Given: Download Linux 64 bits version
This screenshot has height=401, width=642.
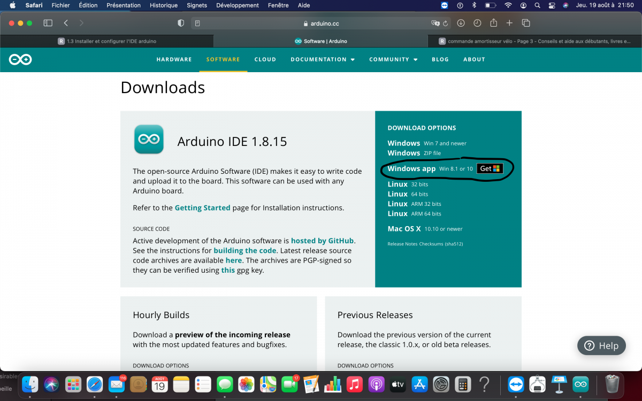Looking at the screenshot, I should pos(408,194).
